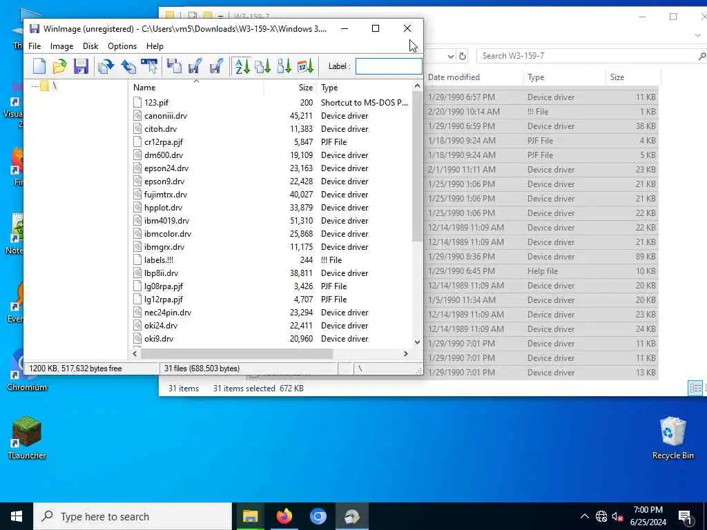This screenshot has width=707, height=530.
Task: Sort Explorer by Date modified column
Action: click(474, 77)
